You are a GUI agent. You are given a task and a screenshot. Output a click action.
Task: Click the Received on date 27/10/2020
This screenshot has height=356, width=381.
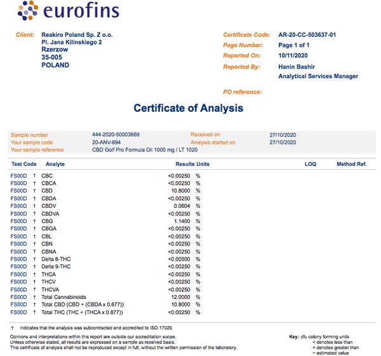(x=283, y=135)
